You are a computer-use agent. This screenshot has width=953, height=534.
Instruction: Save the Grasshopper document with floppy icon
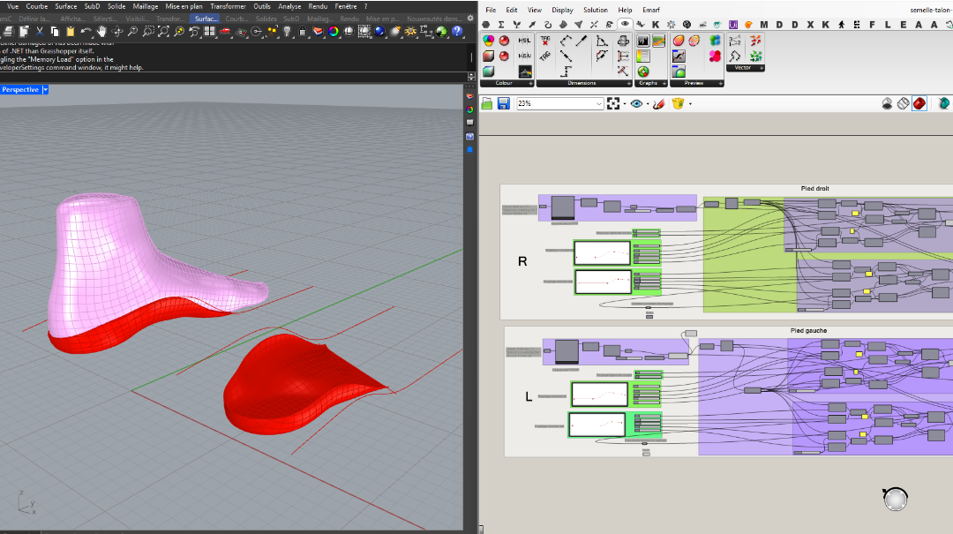click(503, 103)
